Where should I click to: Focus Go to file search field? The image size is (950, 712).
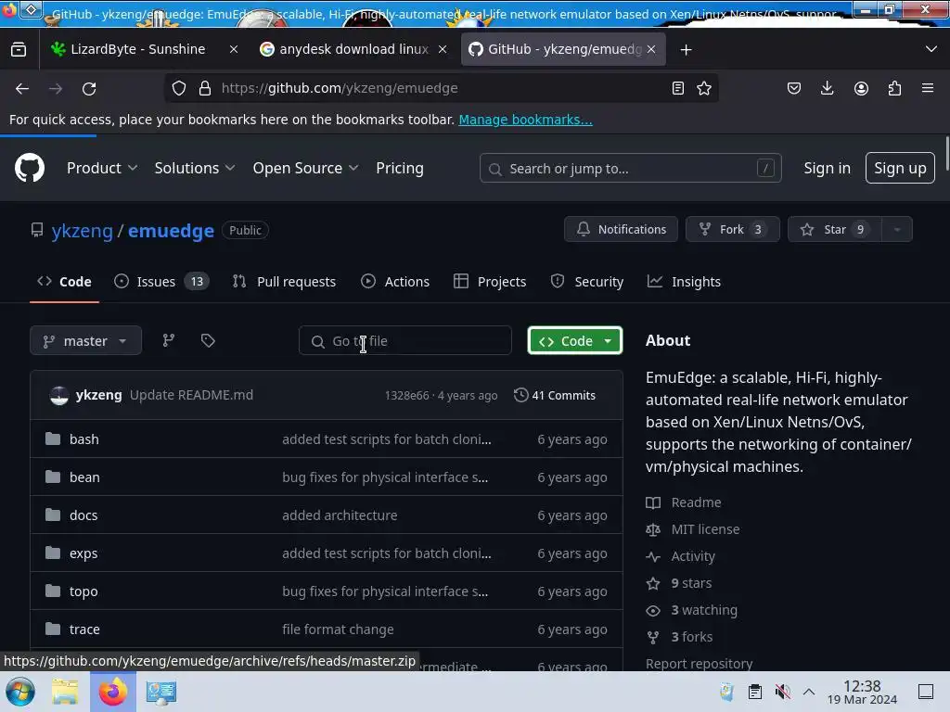pos(404,341)
